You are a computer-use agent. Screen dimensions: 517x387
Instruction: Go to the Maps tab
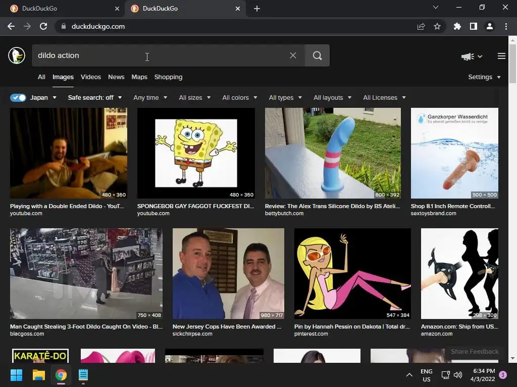139,77
